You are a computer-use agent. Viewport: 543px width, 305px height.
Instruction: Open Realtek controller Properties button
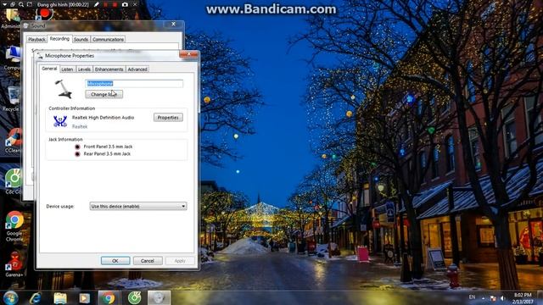[x=168, y=118]
